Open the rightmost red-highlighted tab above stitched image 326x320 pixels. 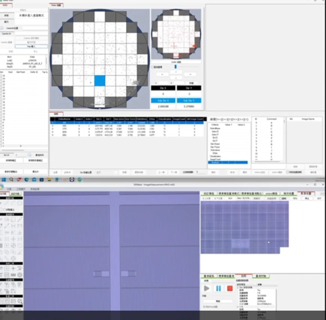[306, 194]
